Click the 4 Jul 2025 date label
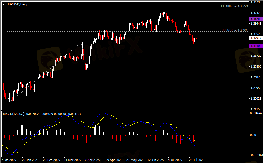This screenshot has width=263, height=163. (x=175, y=160)
